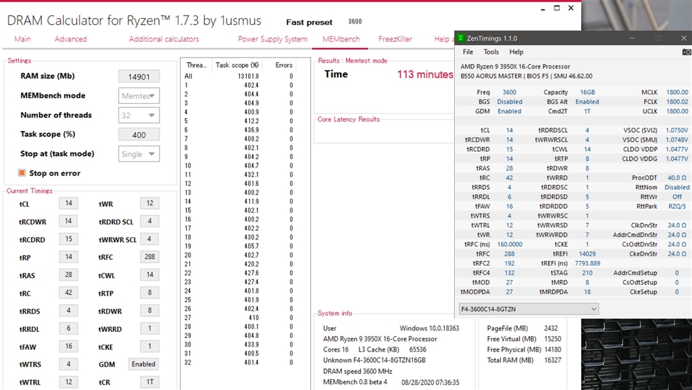This screenshot has height=390, width=692.
Task: Minimize the DRAM Calculator window
Action: click(543, 8)
